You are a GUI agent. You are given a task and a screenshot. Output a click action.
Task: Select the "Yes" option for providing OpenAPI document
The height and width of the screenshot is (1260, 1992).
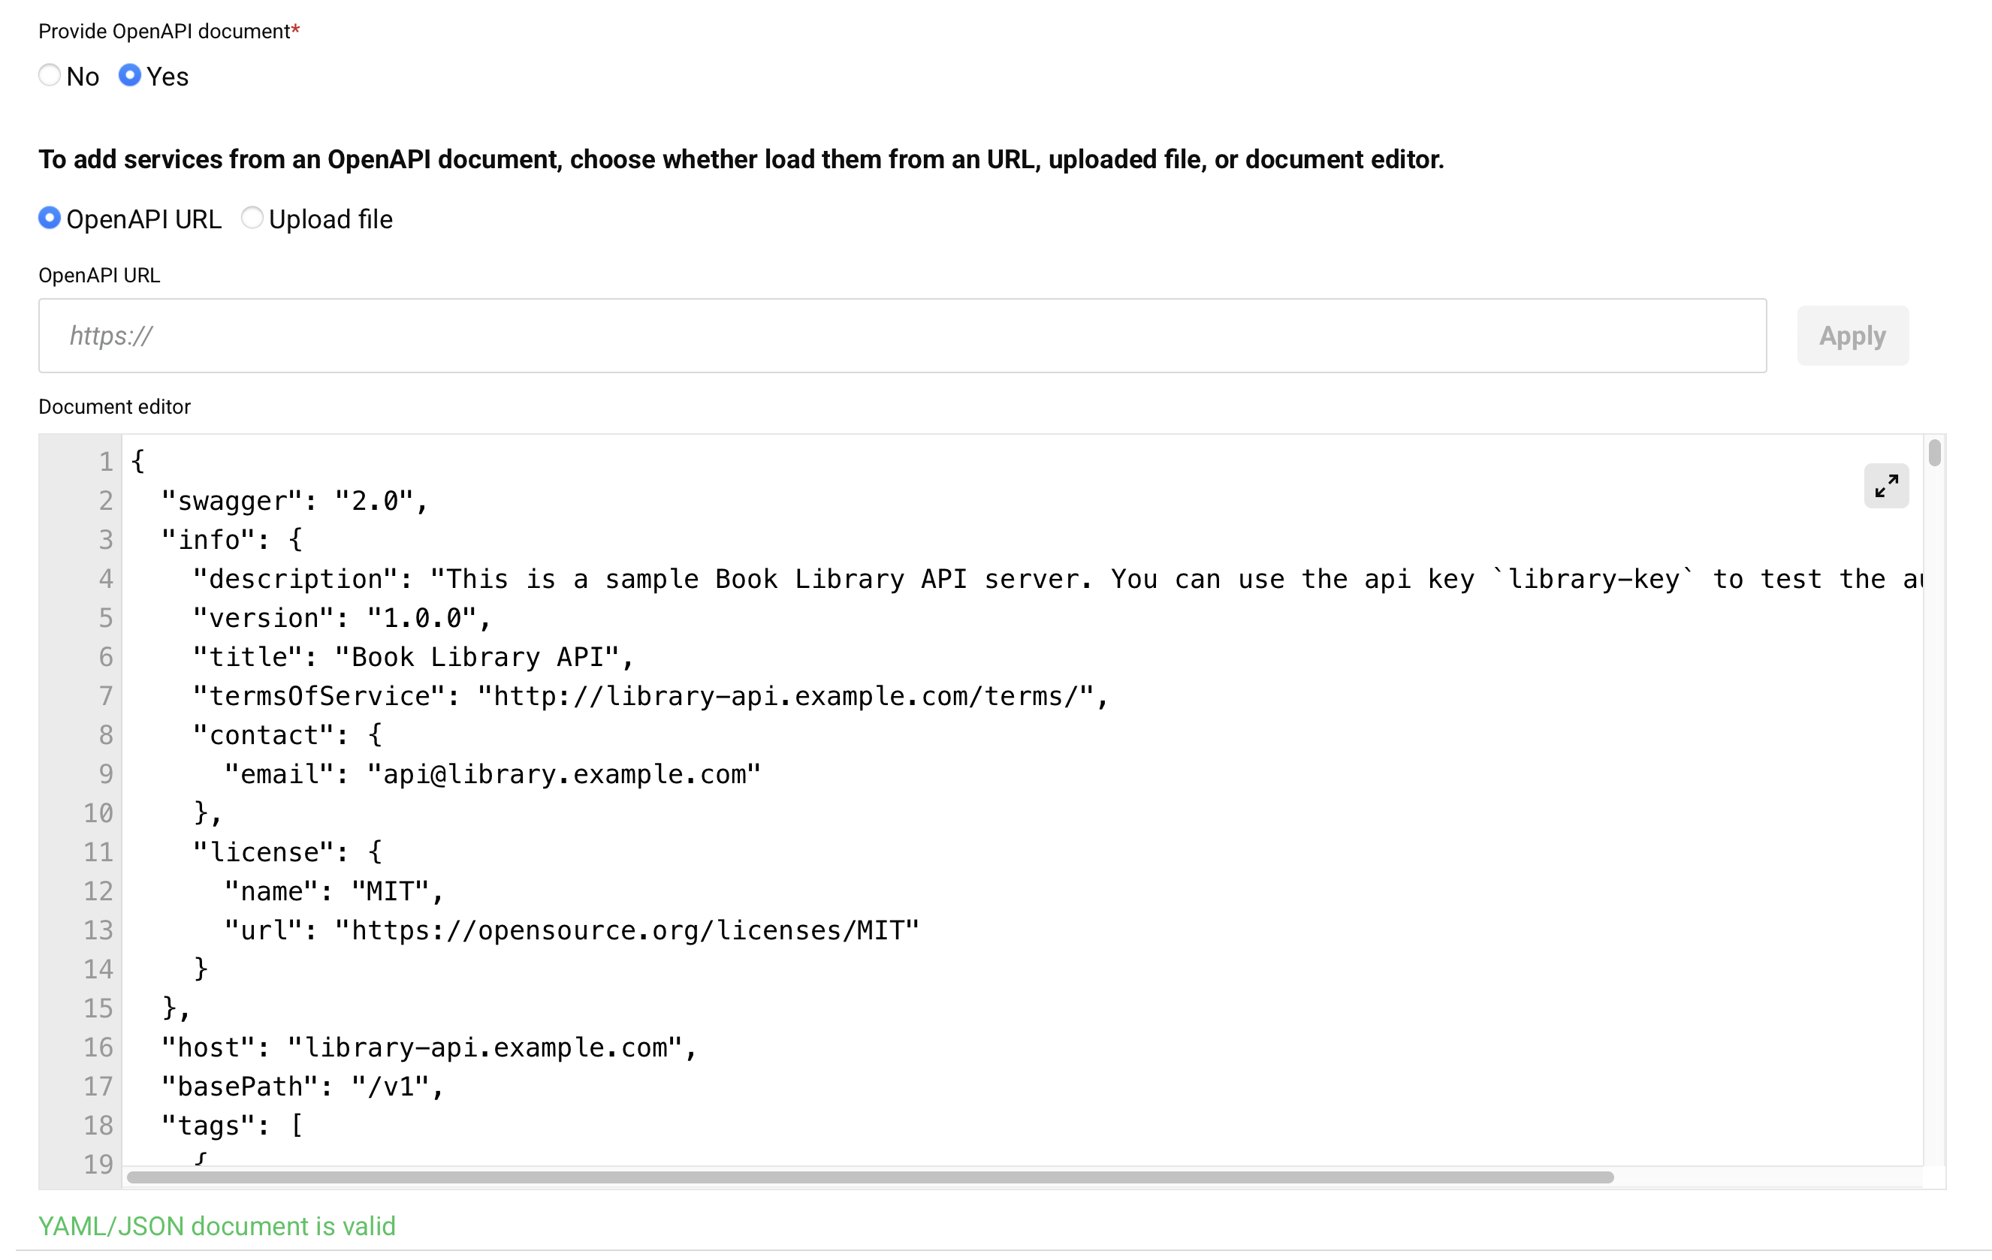130,75
